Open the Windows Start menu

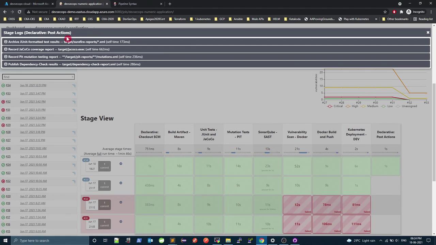coord(5,241)
